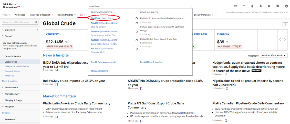Select Europe & Africa in the sidebar
This screenshot has height=124, width=290.
click(12, 71)
